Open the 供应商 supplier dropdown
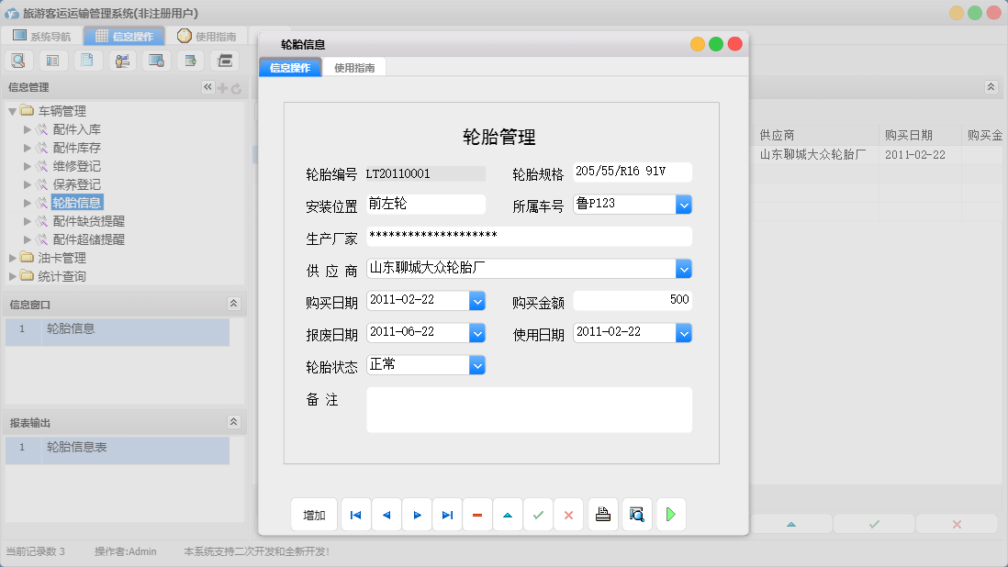 coord(684,268)
